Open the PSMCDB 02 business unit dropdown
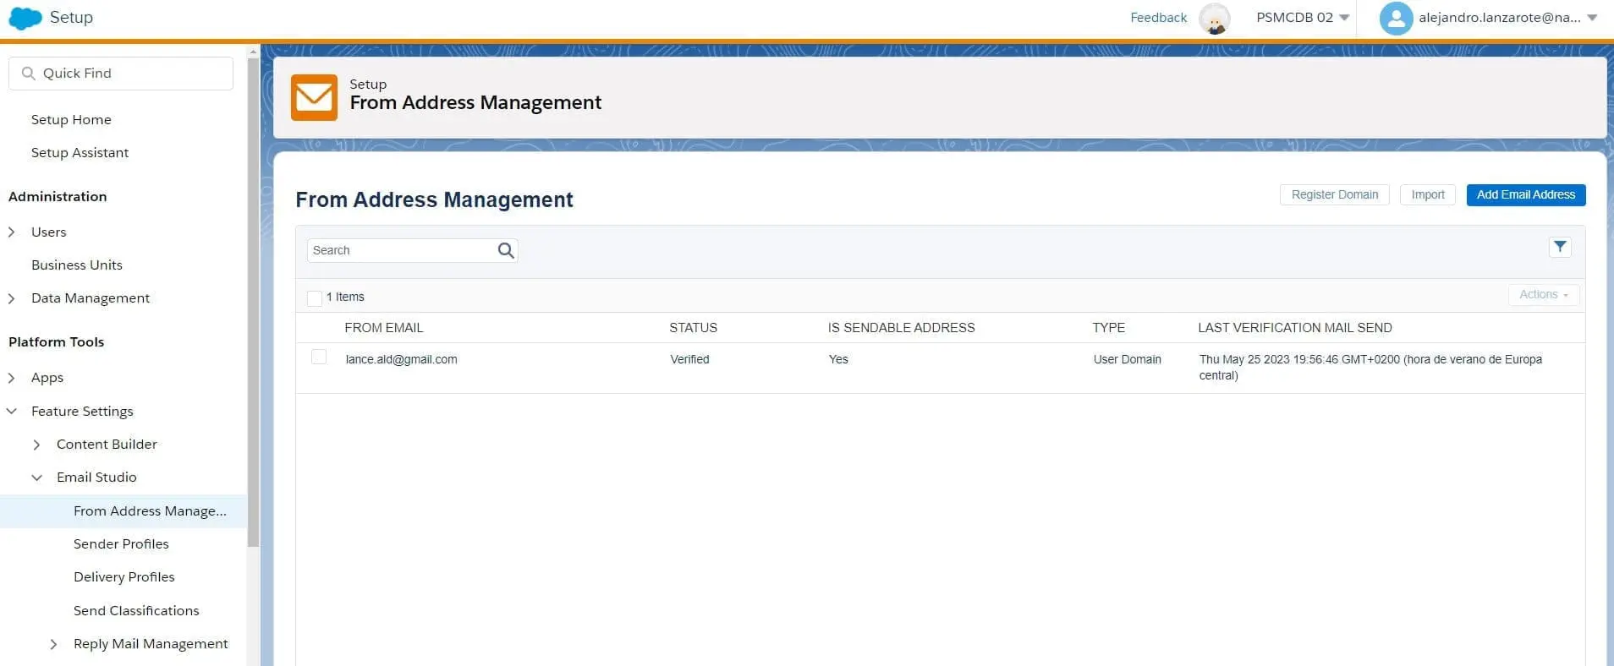The width and height of the screenshot is (1614, 666). [1302, 18]
